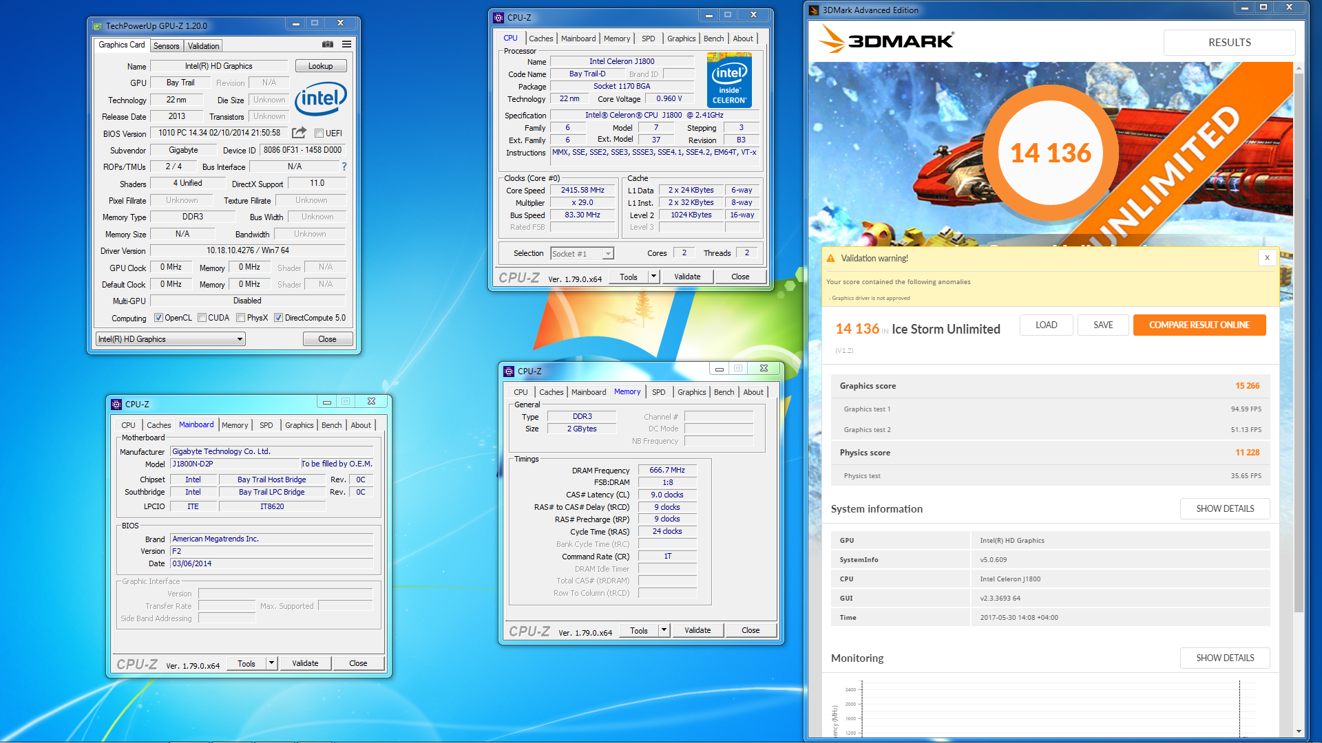1322x743 pixels.
Task: Click the Bus Interface question mark icon
Action: (x=344, y=166)
